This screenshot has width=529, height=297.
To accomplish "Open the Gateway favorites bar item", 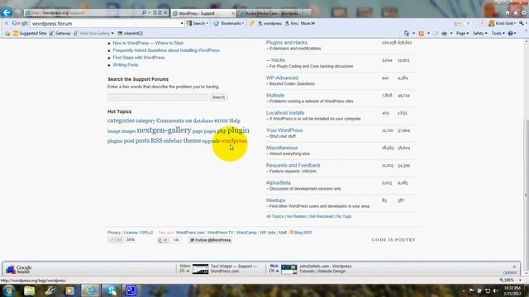I will (x=60, y=33).
